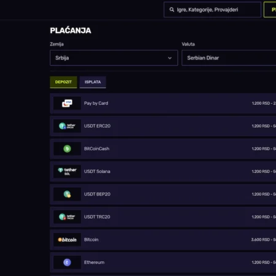Screen dimensions: 276x276
Task: Click the PLAĆANJA page heading
Action: pos(71,31)
